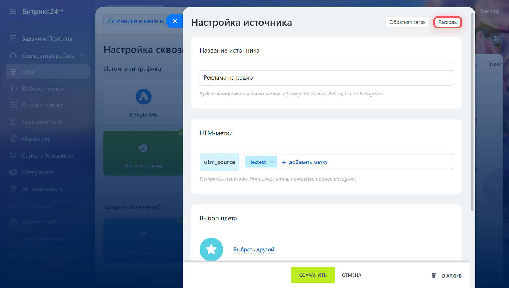The height and width of the screenshot is (288, 509).
Task: Click the turquoise star color swatch
Action: pyautogui.click(x=211, y=249)
